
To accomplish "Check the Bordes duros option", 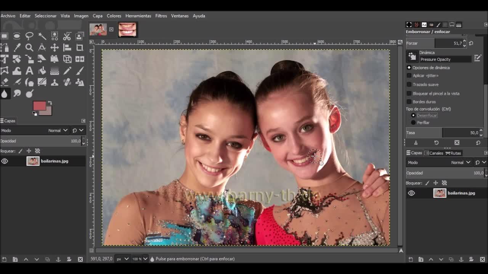I will click(409, 102).
